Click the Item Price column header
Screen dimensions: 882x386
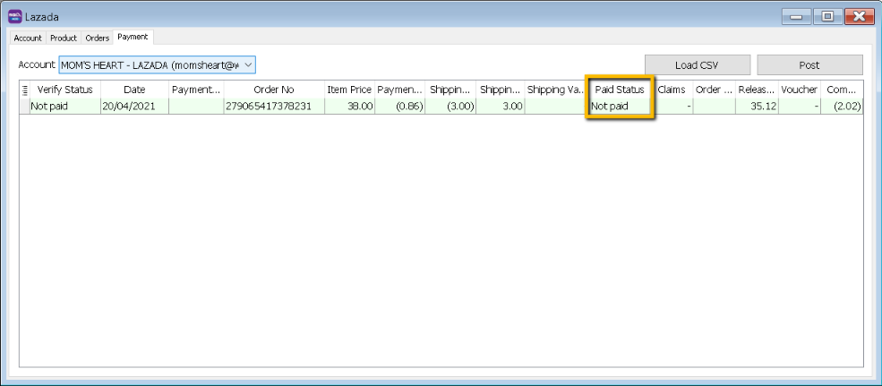tap(349, 90)
